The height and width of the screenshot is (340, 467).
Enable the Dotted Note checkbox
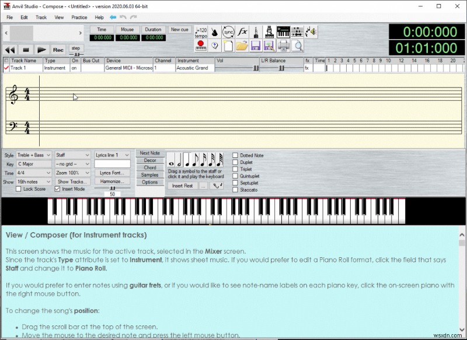pos(235,155)
